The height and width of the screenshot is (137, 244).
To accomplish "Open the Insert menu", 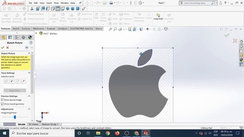I will pos(49,3).
